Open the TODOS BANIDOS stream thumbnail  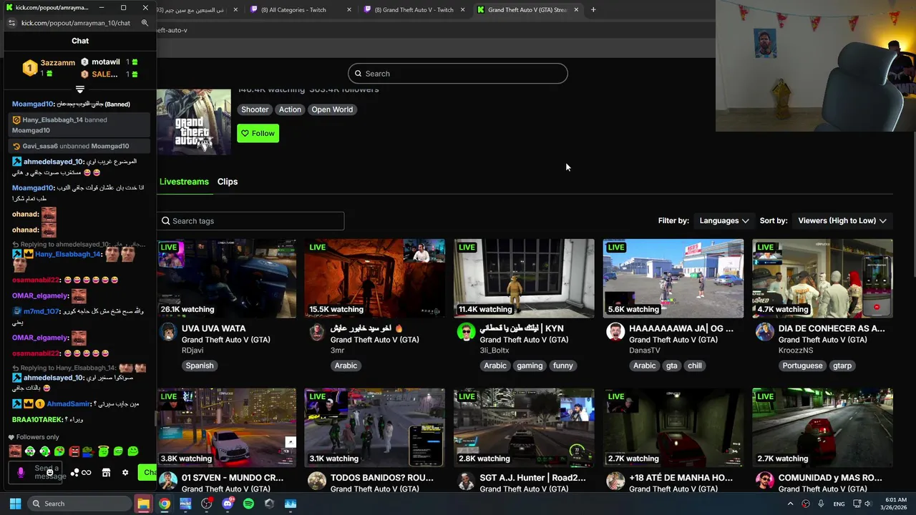[374, 428]
